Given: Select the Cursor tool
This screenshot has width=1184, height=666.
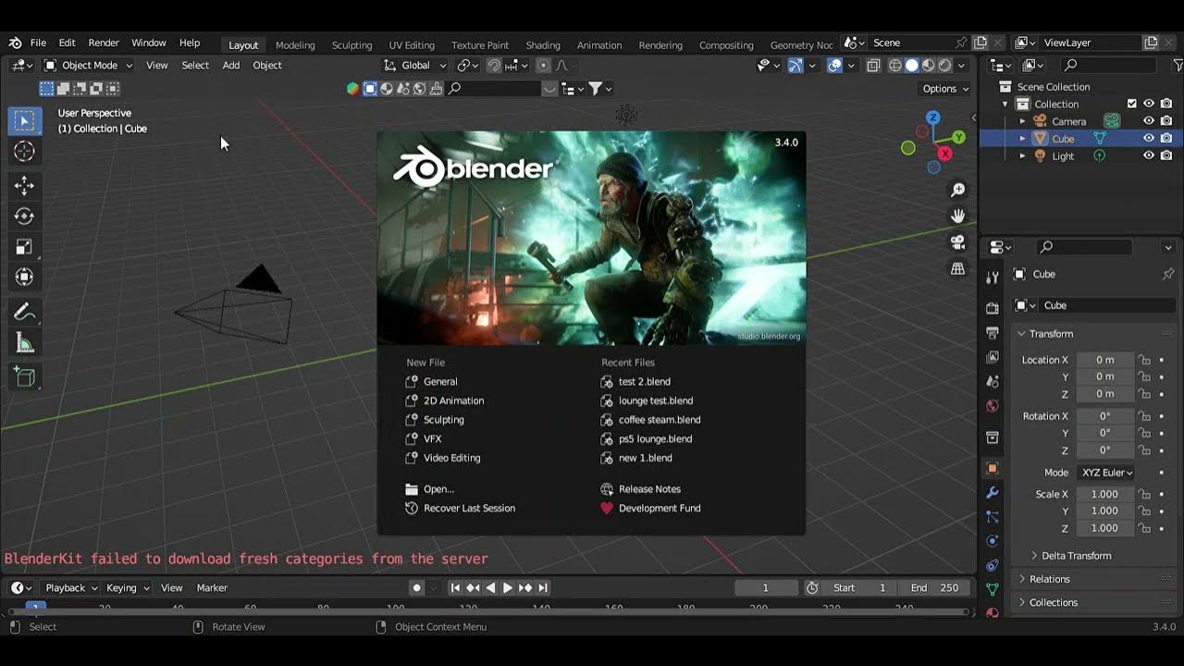Looking at the screenshot, I should (25, 151).
